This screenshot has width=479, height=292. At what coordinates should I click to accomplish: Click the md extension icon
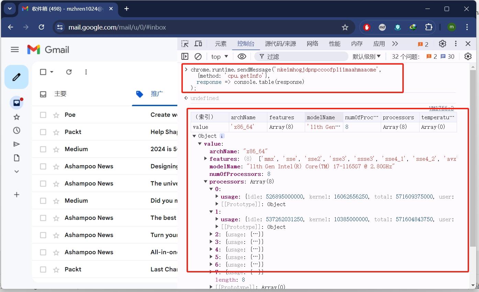[x=382, y=27]
